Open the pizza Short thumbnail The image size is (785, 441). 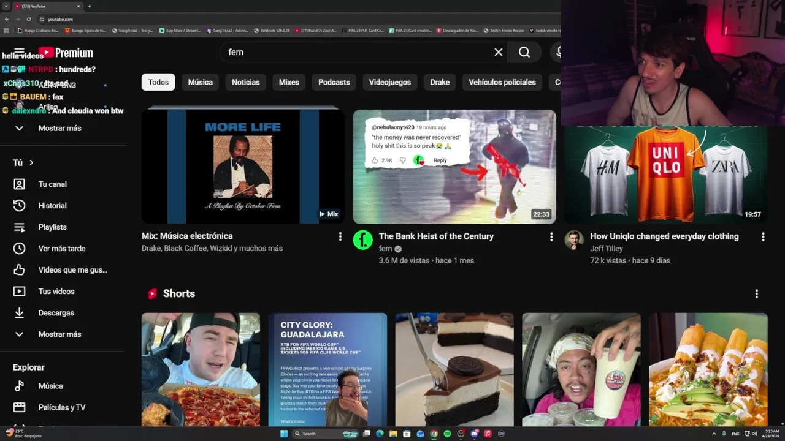pyautogui.click(x=201, y=369)
